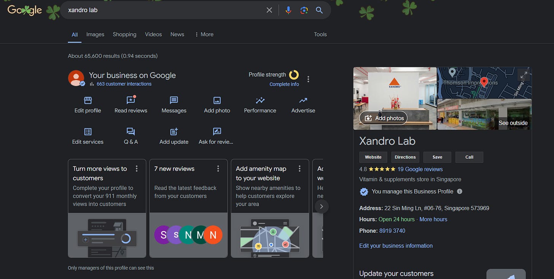The image size is (554, 279).
Task: Switch to the News tab
Action: (177, 34)
